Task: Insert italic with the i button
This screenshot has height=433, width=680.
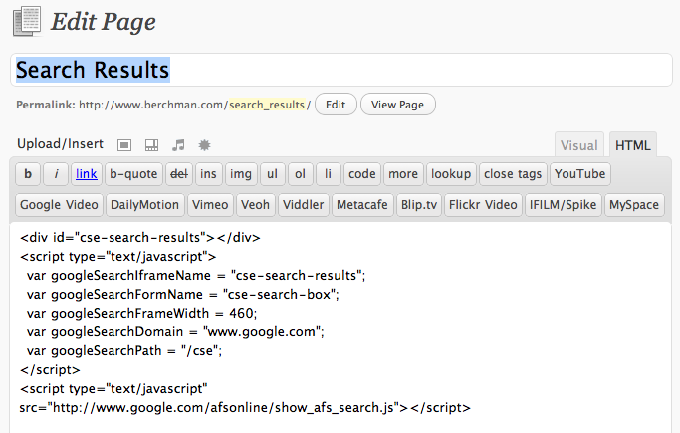Action: [56, 174]
